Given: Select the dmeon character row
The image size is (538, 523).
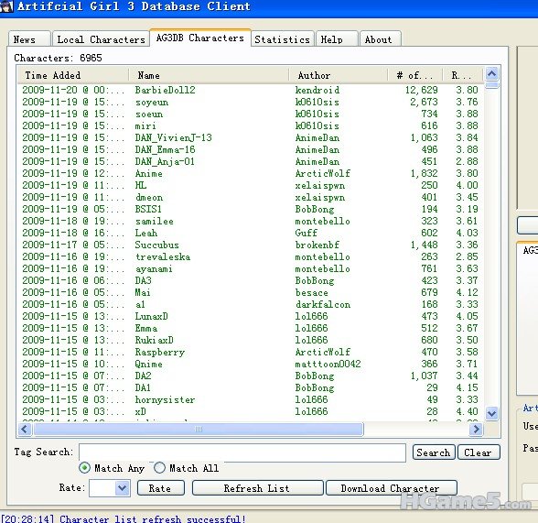Looking at the screenshot, I should (x=251, y=197).
